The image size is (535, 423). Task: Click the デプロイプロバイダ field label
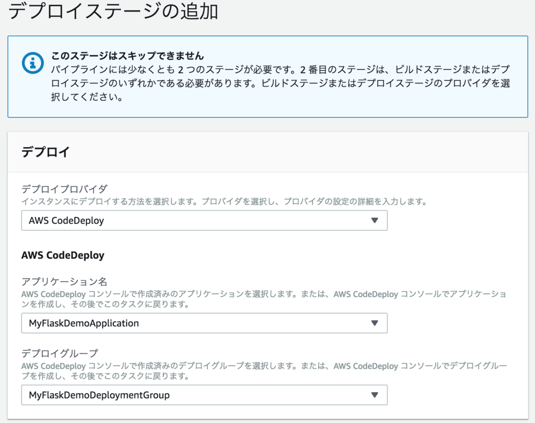point(64,189)
